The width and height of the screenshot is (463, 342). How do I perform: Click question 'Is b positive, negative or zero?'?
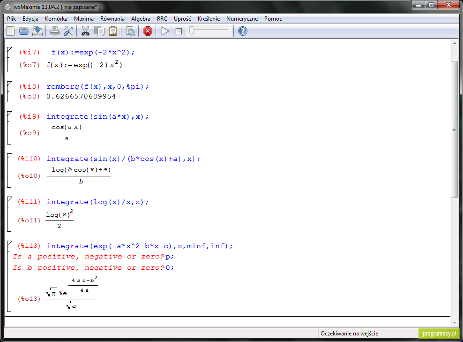(88, 268)
